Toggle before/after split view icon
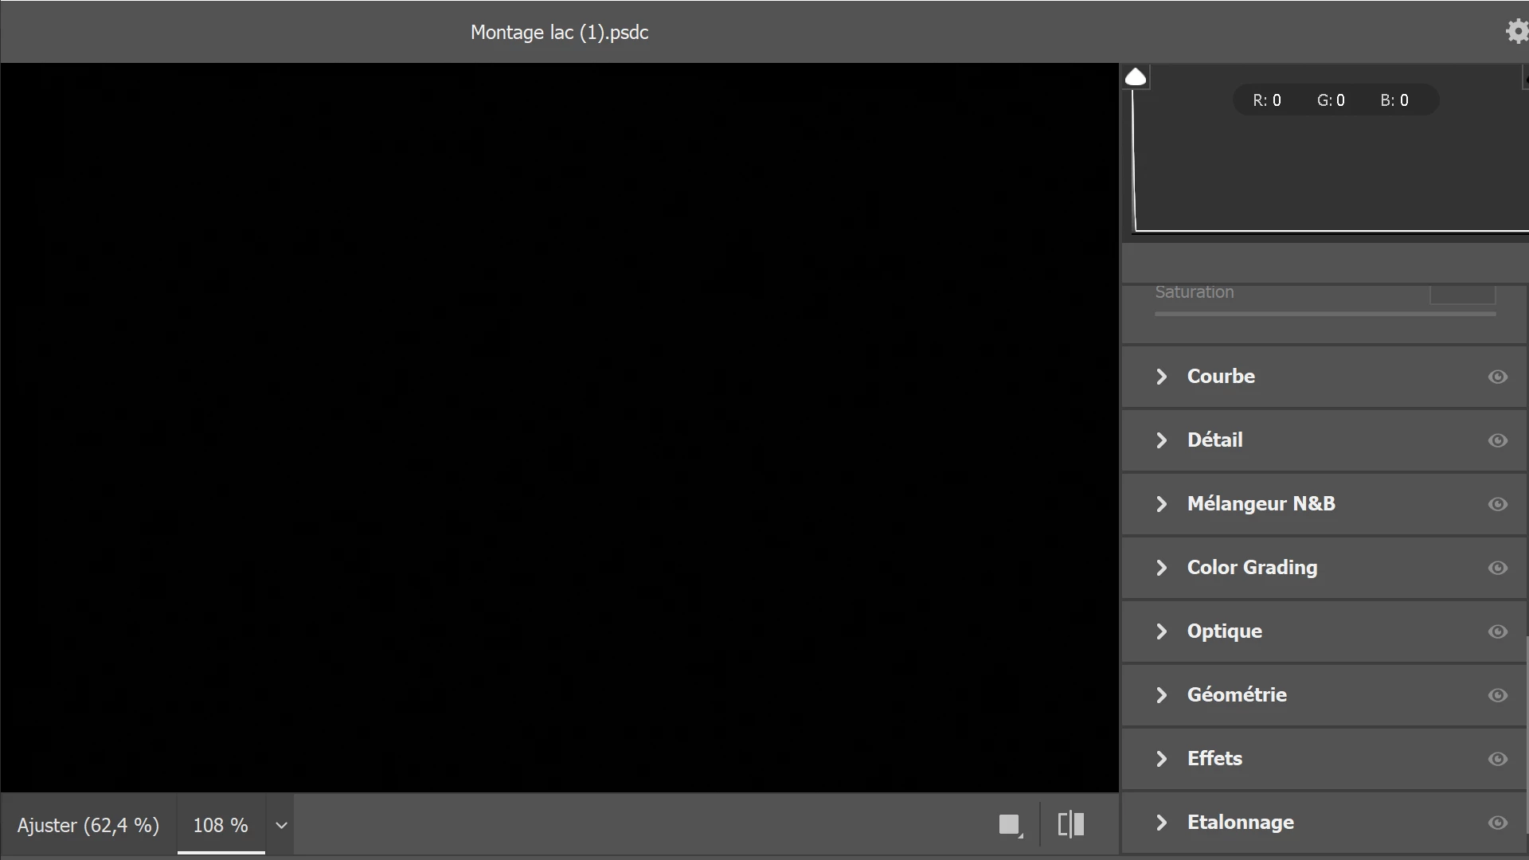The image size is (1529, 860). (1071, 824)
